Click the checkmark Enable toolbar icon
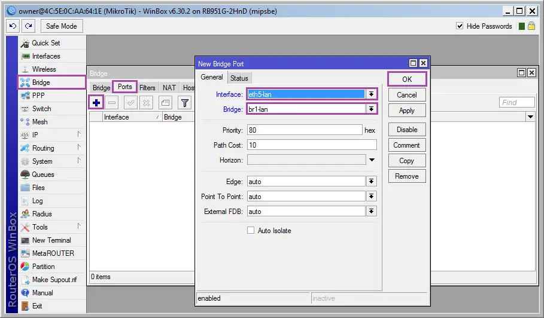Image resolution: width=544 pixels, height=318 pixels. pos(131,103)
